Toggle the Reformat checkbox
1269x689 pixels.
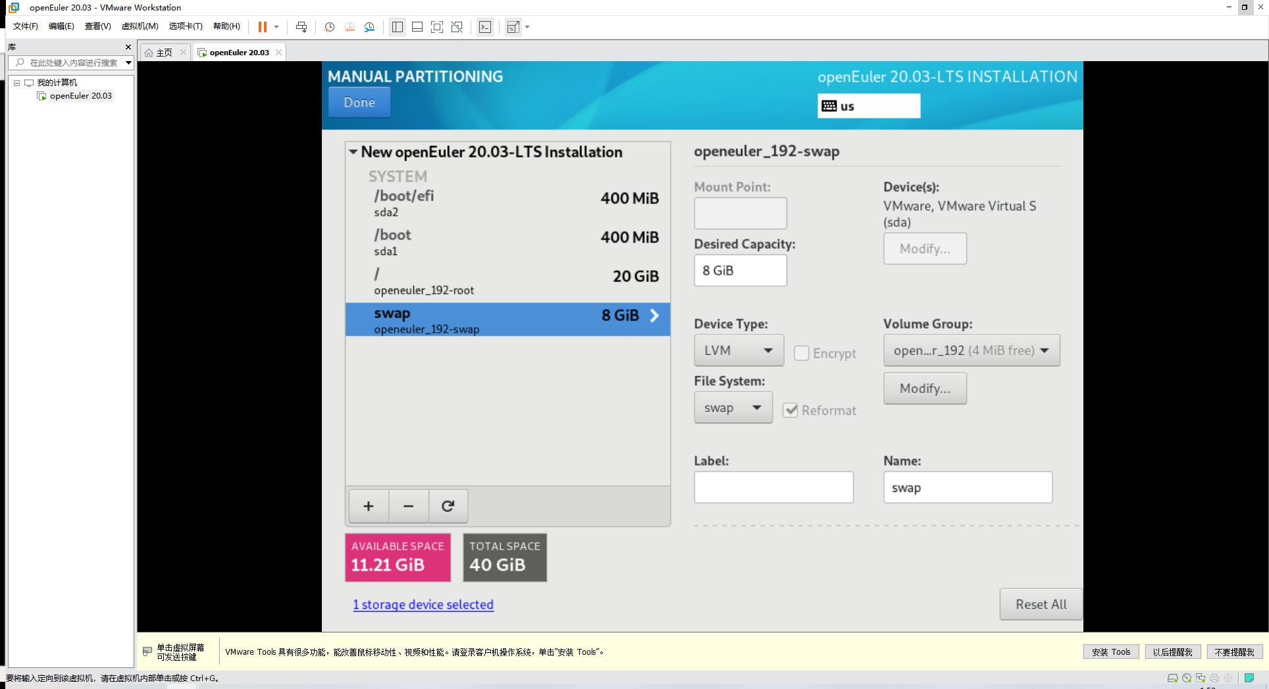pyautogui.click(x=790, y=410)
